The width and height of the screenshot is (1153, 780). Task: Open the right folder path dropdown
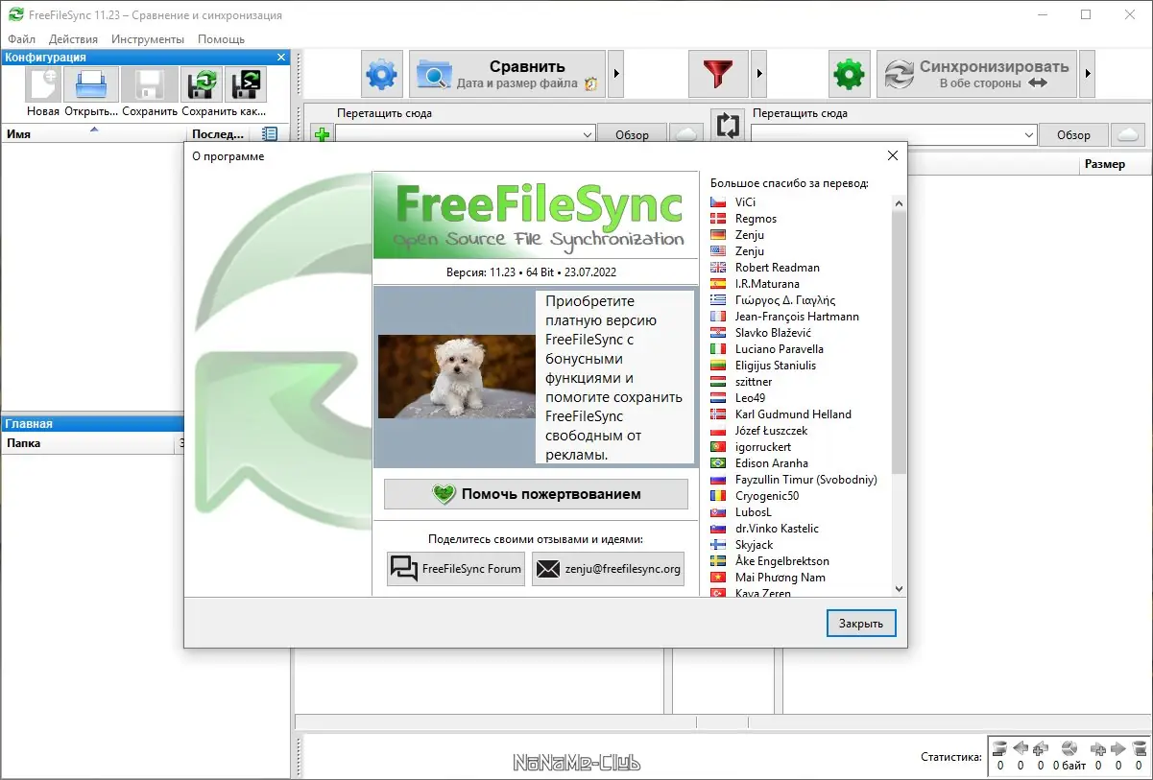coord(1030,135)
